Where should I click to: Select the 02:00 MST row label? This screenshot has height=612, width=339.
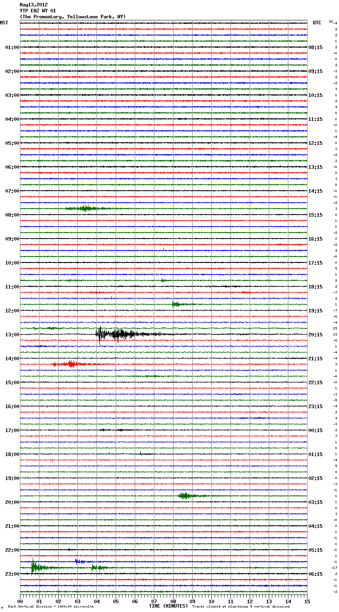12,71
